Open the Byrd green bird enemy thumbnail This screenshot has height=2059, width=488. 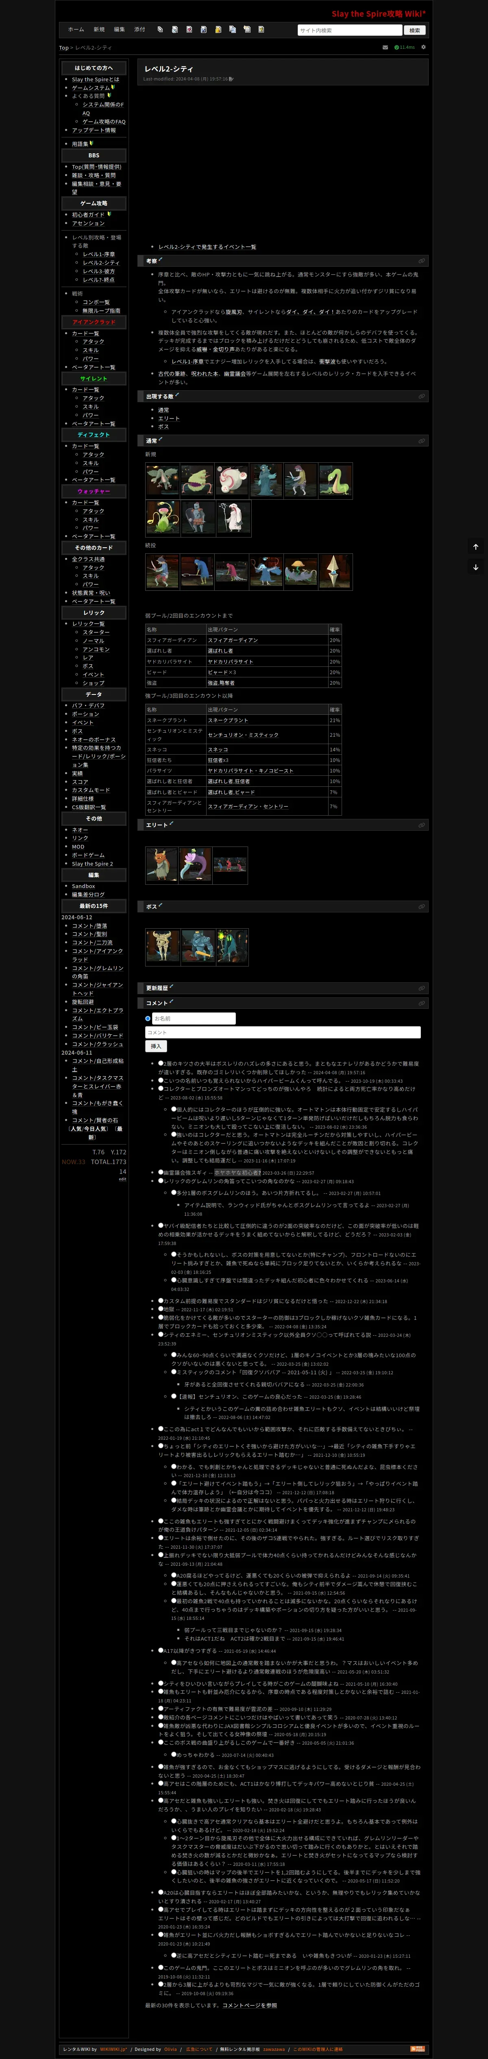(x=162, y=480)
